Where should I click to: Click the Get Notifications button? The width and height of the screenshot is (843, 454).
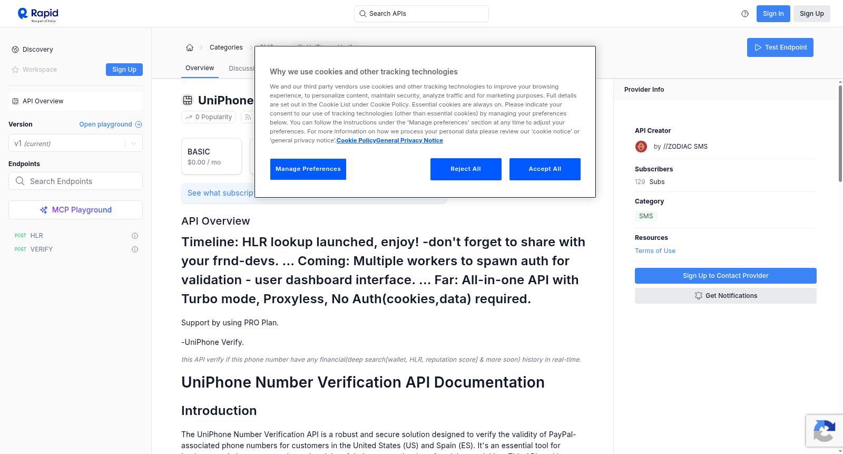pyautogui.click(x=726, y=296)
